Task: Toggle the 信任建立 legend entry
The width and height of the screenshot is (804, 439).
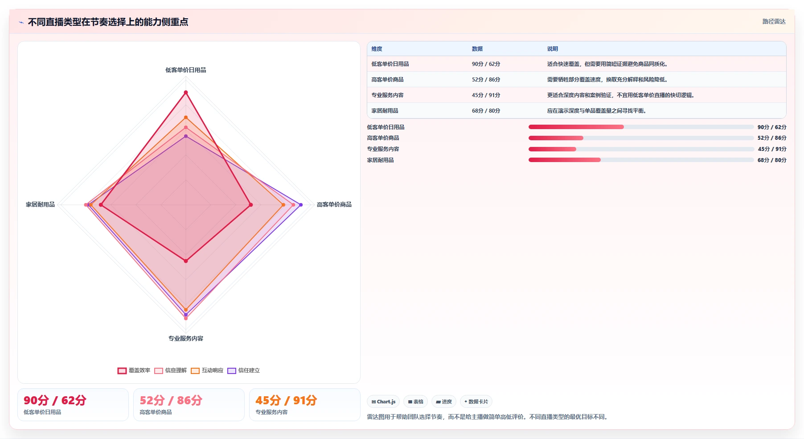Action: (243, 370)
